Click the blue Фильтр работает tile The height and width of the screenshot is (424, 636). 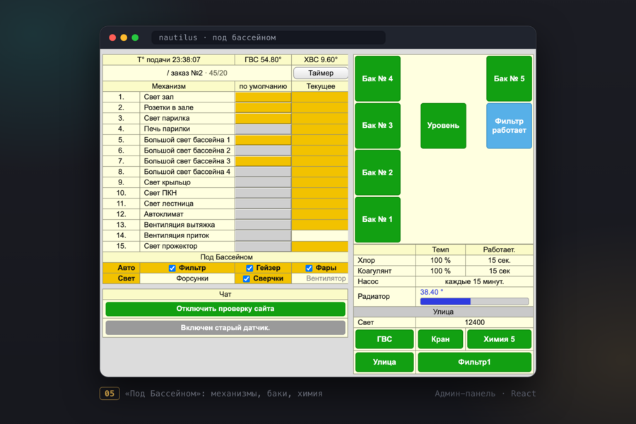tap(509, 126)
